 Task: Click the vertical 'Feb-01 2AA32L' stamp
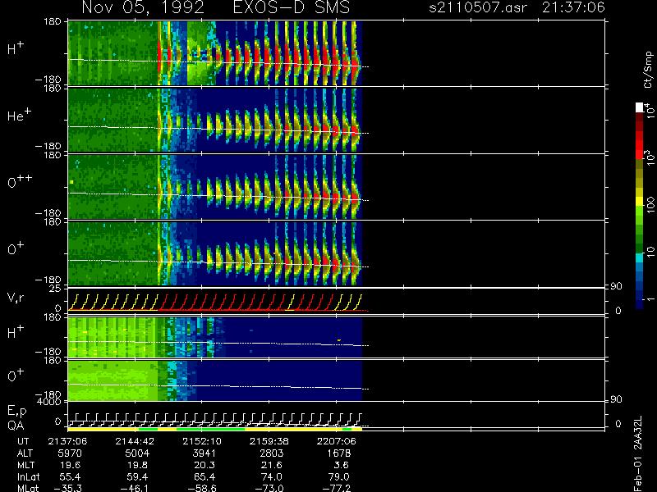tap(637, 453)
